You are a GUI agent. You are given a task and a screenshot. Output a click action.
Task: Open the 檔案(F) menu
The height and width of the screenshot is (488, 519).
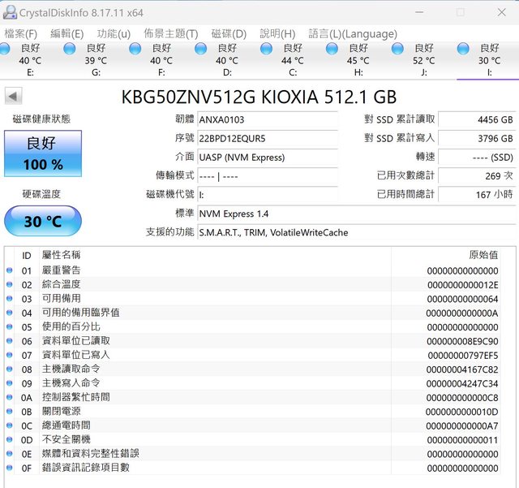point(20,33)
